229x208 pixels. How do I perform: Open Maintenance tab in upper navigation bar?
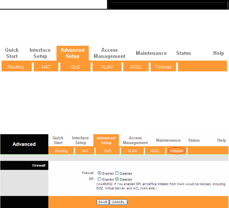coord(151,53)
